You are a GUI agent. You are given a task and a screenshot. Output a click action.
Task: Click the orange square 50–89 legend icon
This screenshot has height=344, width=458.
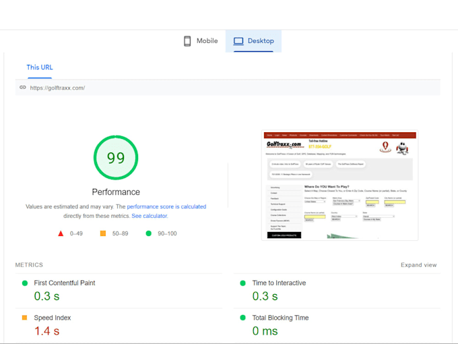pyautogui.click(x=103, y=233)
